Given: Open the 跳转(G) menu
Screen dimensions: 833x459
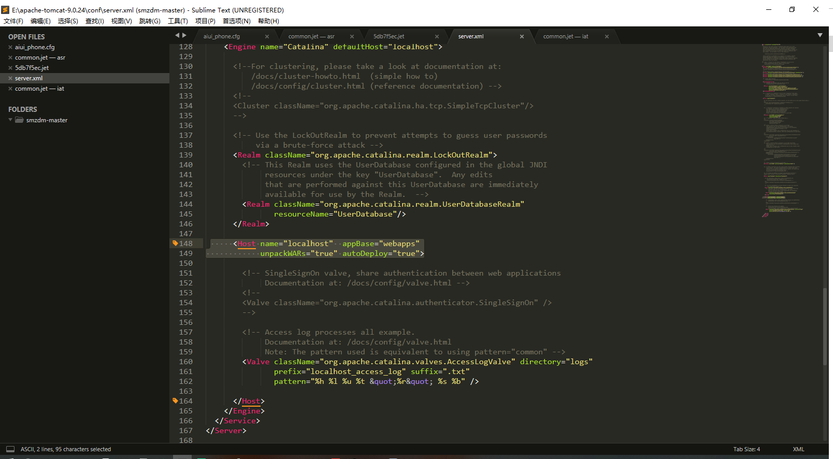Looking at the screenshot, I should pyautogui.click(x=150, y=21).
